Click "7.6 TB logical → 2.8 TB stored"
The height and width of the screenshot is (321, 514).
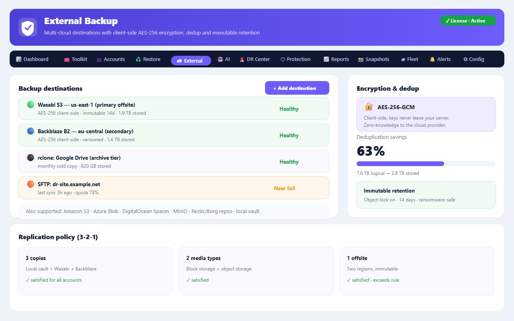388,173
